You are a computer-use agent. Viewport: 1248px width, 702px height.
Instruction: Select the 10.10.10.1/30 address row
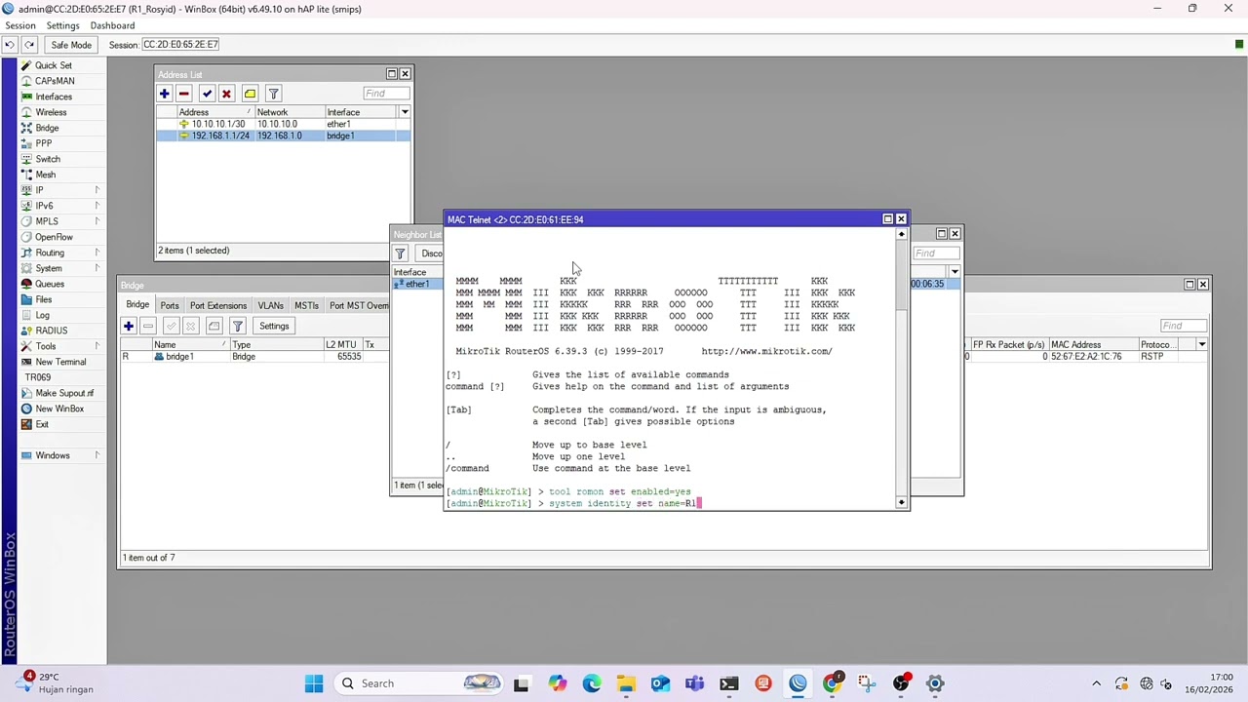[283, 124]
